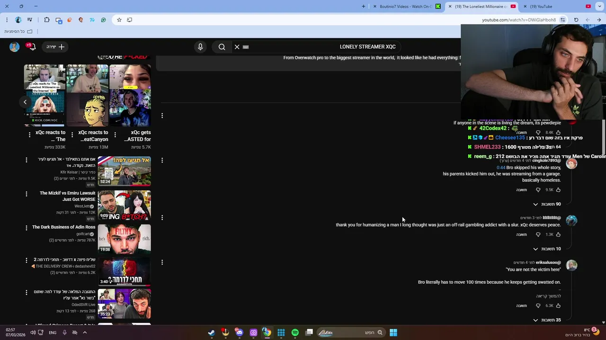This screenshot has height=340, width=606.
Task: Dislike the 'Bro skipped his whole story' comment
Action: (x=538, y=190)
